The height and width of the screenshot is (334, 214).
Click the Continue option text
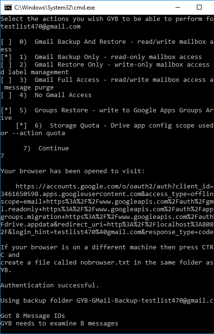[54, 148]
